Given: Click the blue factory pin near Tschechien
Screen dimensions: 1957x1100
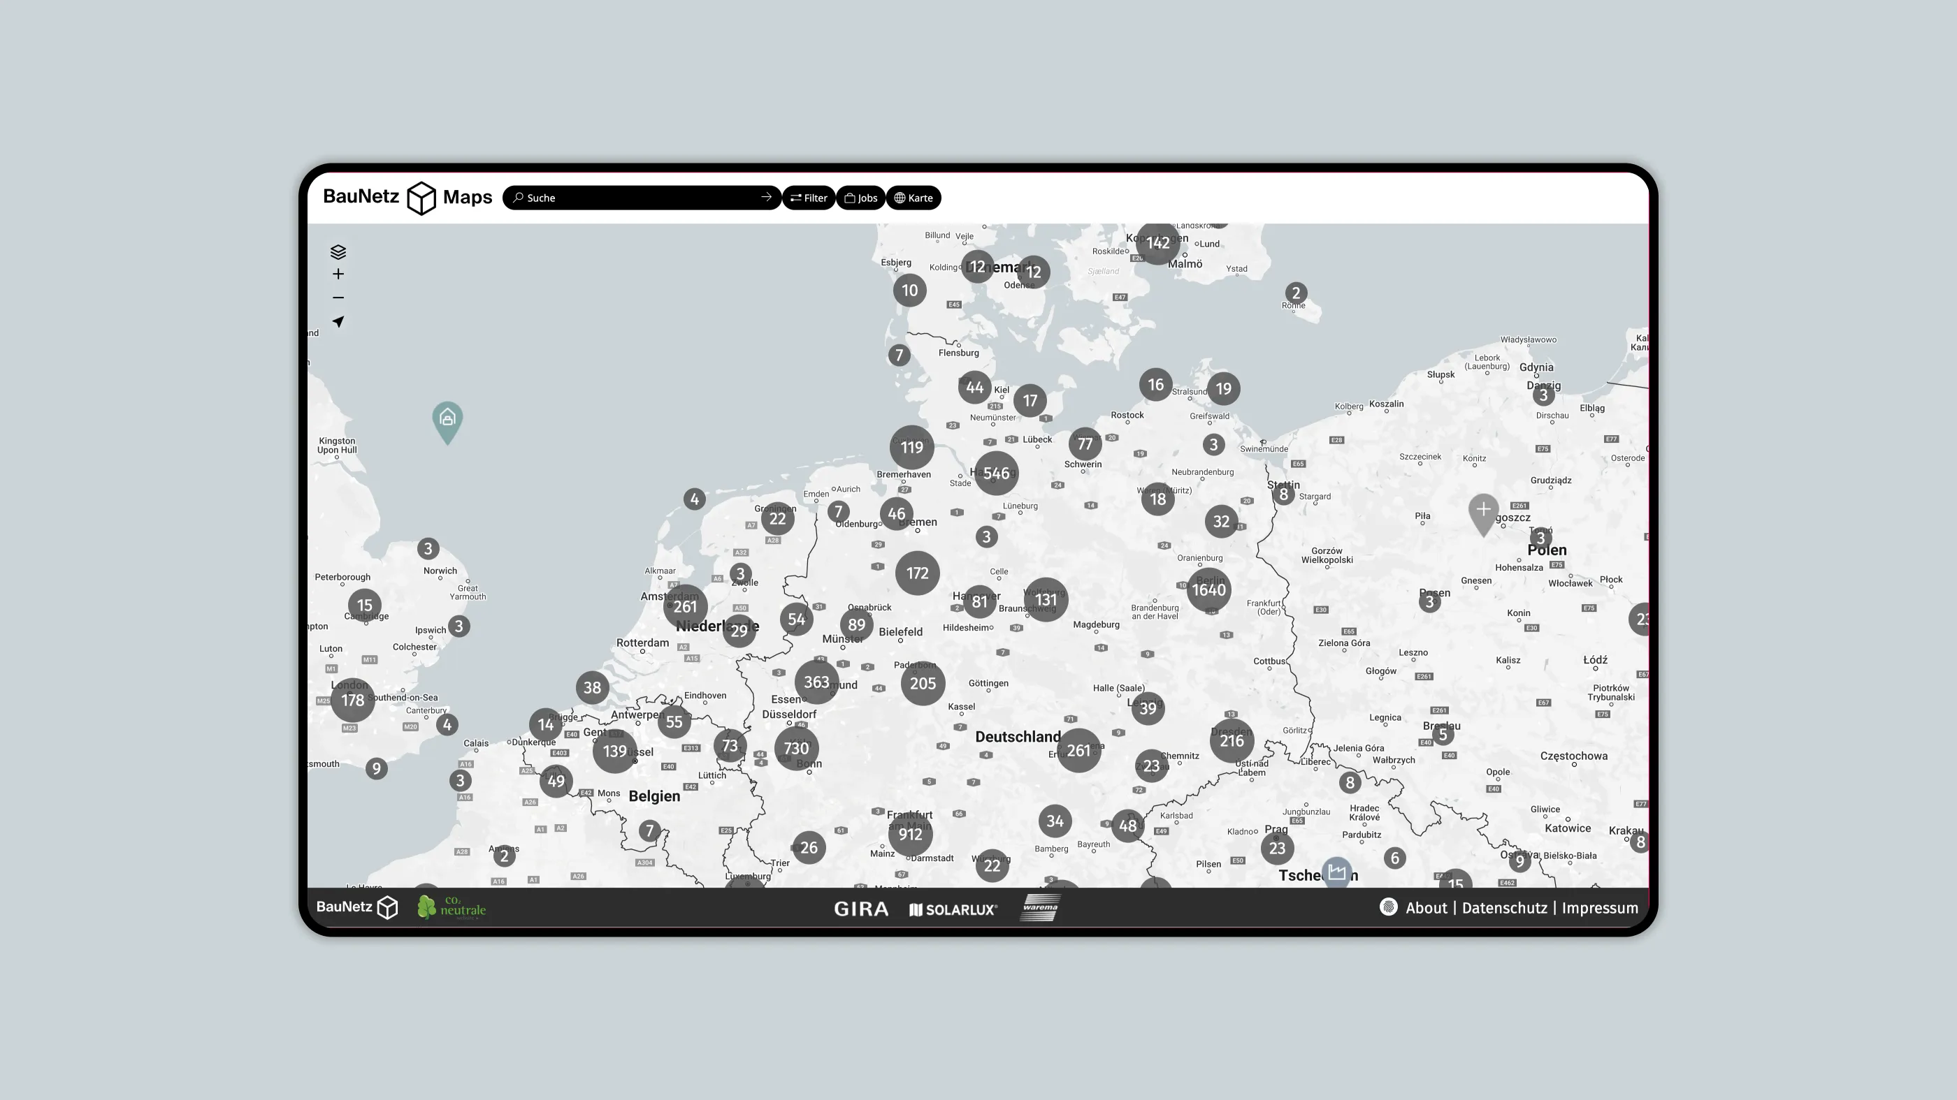Looking at the screenshot, I should pos(1336,873).
